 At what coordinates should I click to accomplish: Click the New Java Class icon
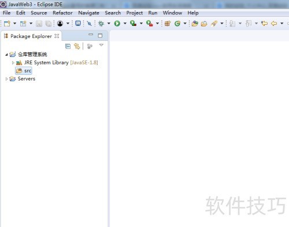pyautogui.click(x=177, y=24)
